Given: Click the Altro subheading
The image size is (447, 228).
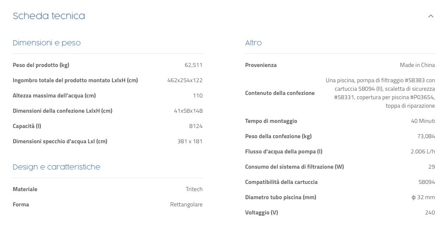Looking at the screenshot, I should pyautogui.click(x=253, y=43).
